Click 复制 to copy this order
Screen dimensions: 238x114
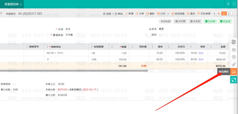point(150,14)
